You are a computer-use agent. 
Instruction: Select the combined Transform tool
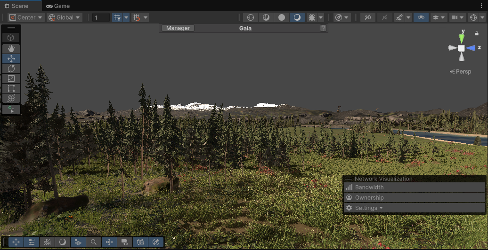(x=11, y=98)
